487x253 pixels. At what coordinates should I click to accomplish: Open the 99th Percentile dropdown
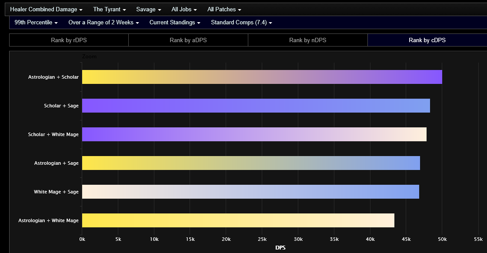tap(36, 22)
